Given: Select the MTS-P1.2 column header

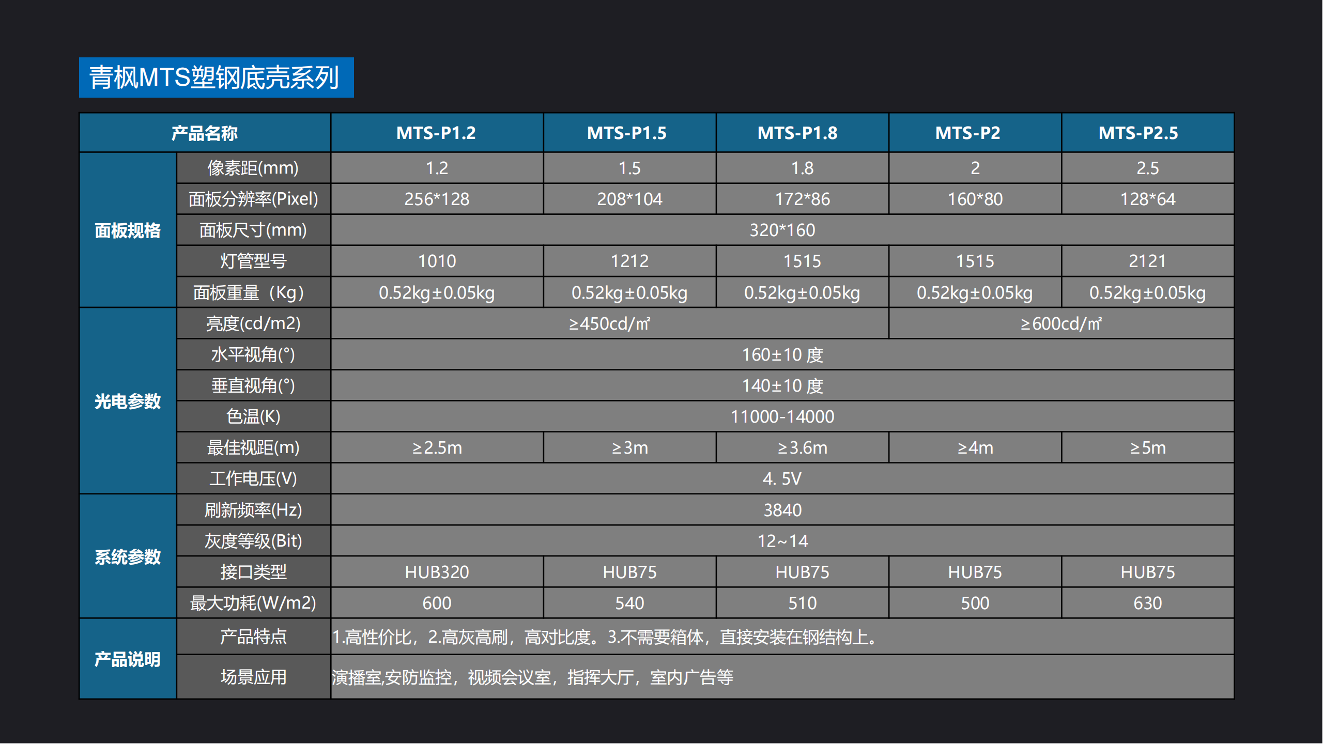Looking at the screenshot, I should pyautogui.click(x=436, y=133).
